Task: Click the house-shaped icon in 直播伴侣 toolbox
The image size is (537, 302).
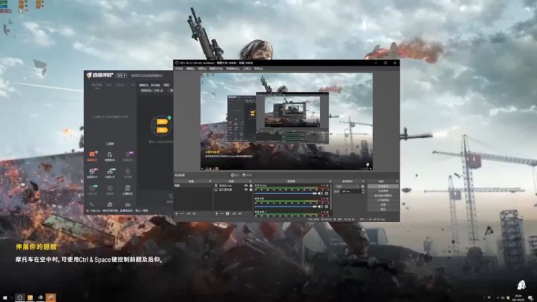Action: 109,205
